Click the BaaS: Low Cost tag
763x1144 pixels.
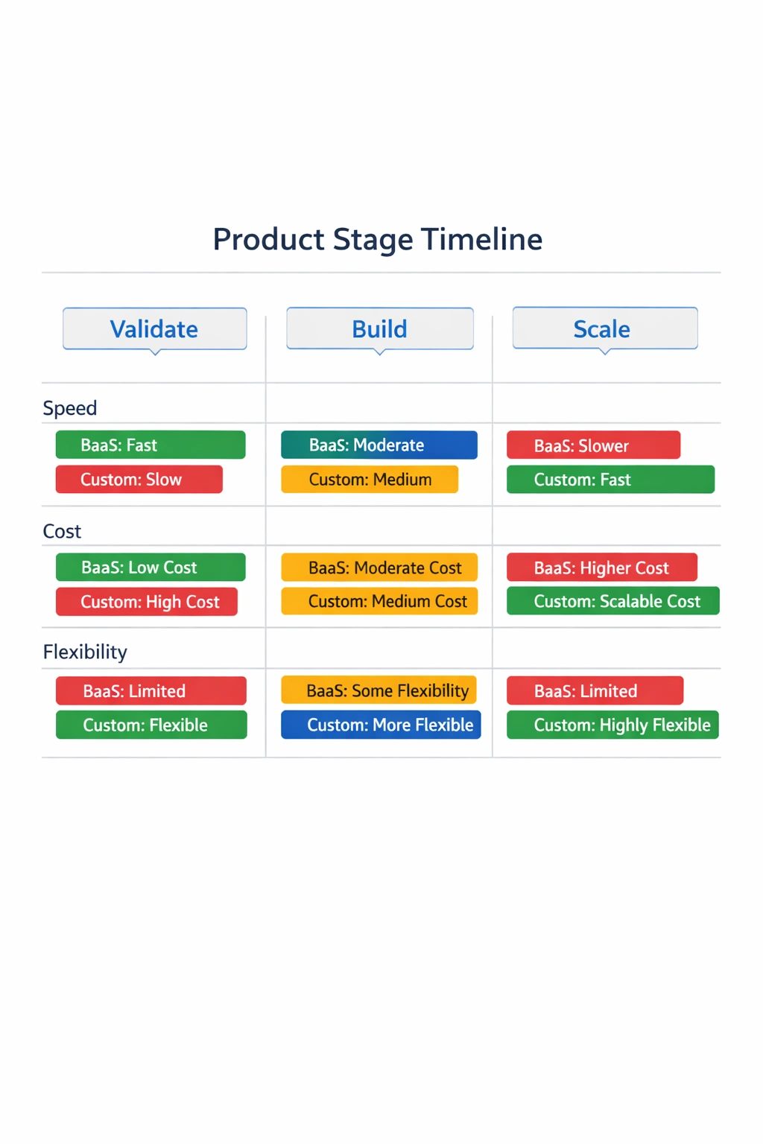coord(150,568)
